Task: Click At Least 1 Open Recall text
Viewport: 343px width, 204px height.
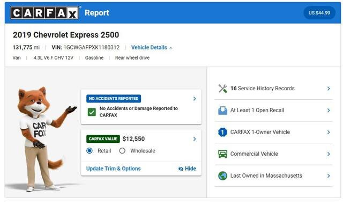Action: pos(257,110)
